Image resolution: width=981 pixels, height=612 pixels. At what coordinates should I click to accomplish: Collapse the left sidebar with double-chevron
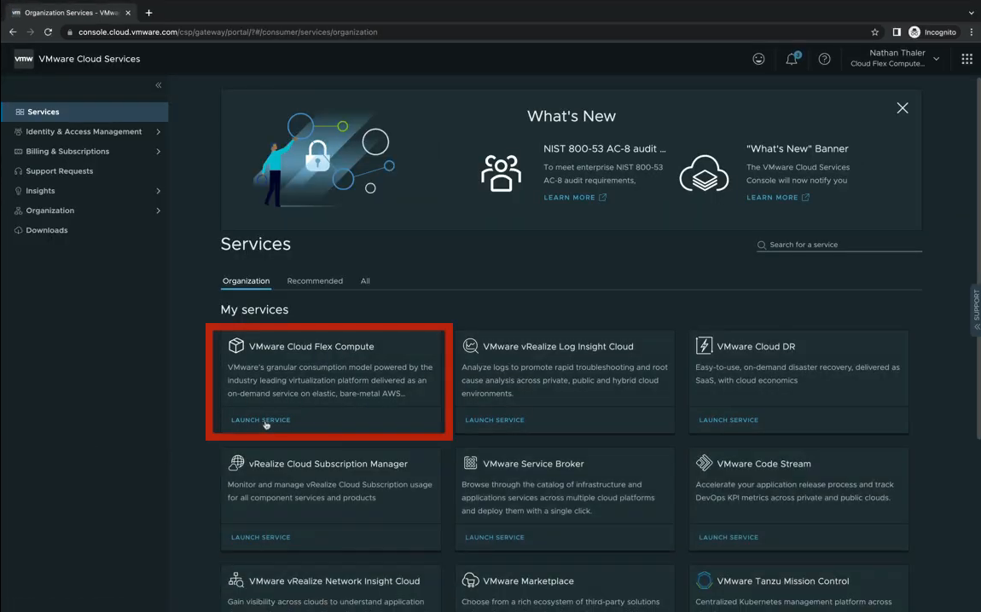159,85
